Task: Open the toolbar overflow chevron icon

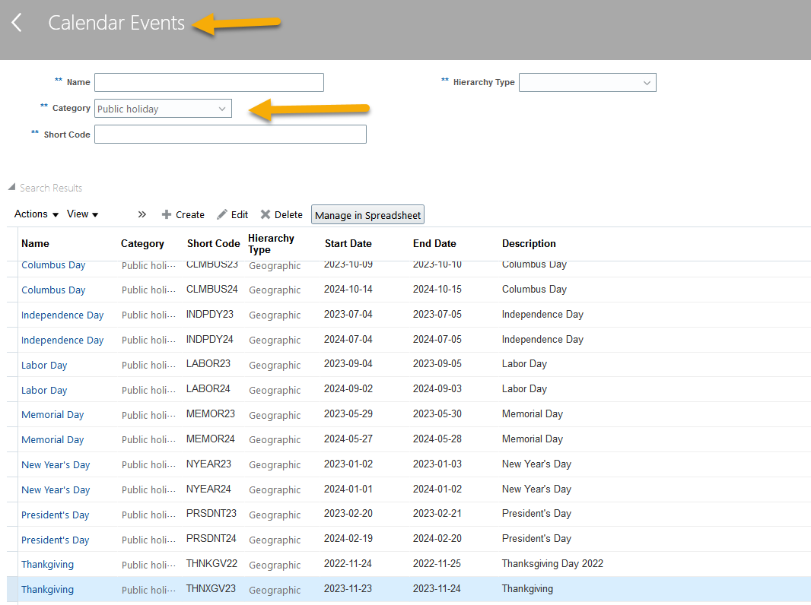Action: coord(142,214)
